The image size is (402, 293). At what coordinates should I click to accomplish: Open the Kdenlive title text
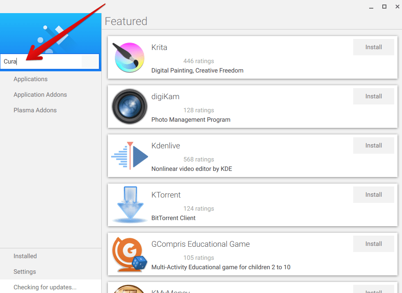point(166,146)
